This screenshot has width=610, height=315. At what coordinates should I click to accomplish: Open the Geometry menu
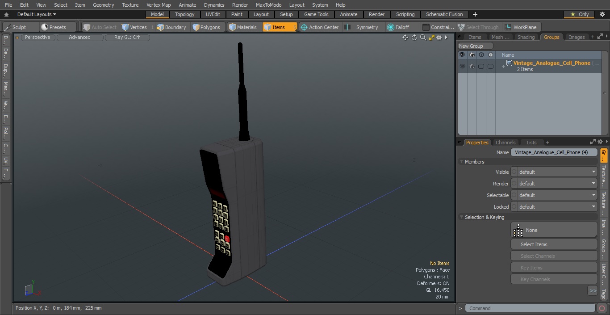coord(104,5)
